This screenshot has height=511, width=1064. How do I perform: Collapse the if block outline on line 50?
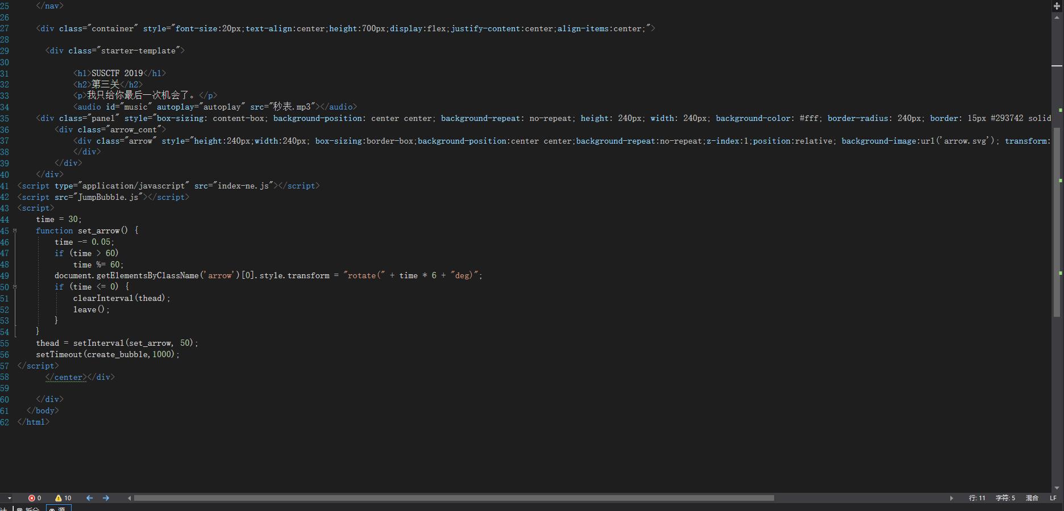pos(15,287)
